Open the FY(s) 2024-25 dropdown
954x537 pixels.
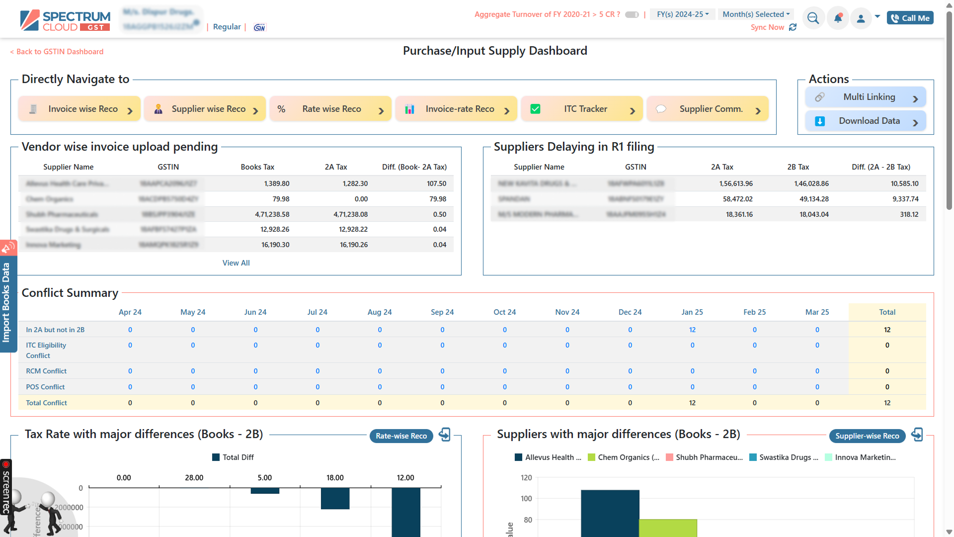pos(682,14)
